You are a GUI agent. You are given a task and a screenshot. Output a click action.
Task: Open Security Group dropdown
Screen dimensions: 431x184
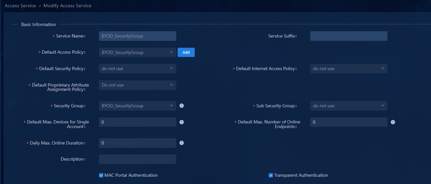coord(138,106)
